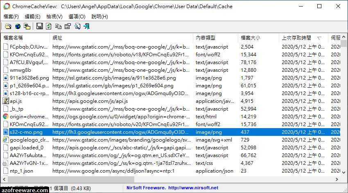348x193 pixels.
Task: Open link in web browser globe icon
Action: coord(18,26)
